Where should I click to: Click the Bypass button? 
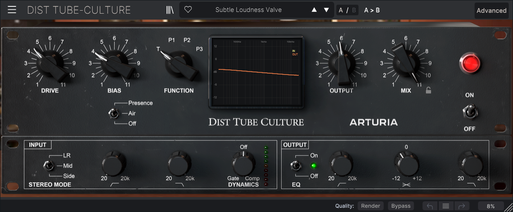tap(401, 206)
